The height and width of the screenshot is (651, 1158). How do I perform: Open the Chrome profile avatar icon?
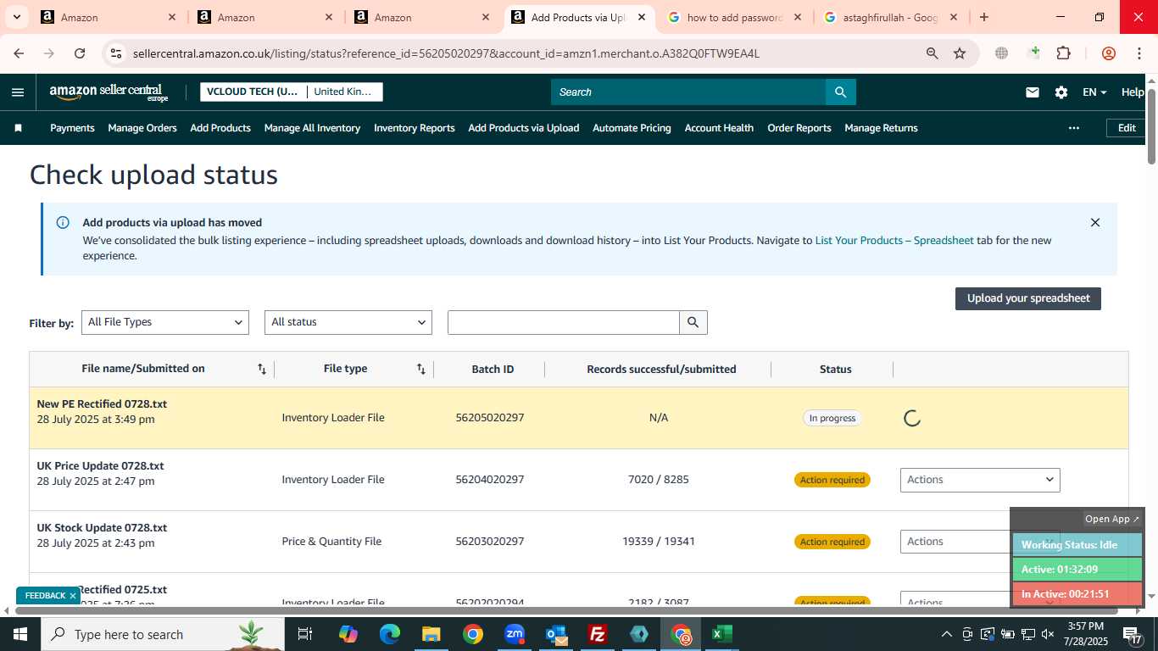[1109, 53]
